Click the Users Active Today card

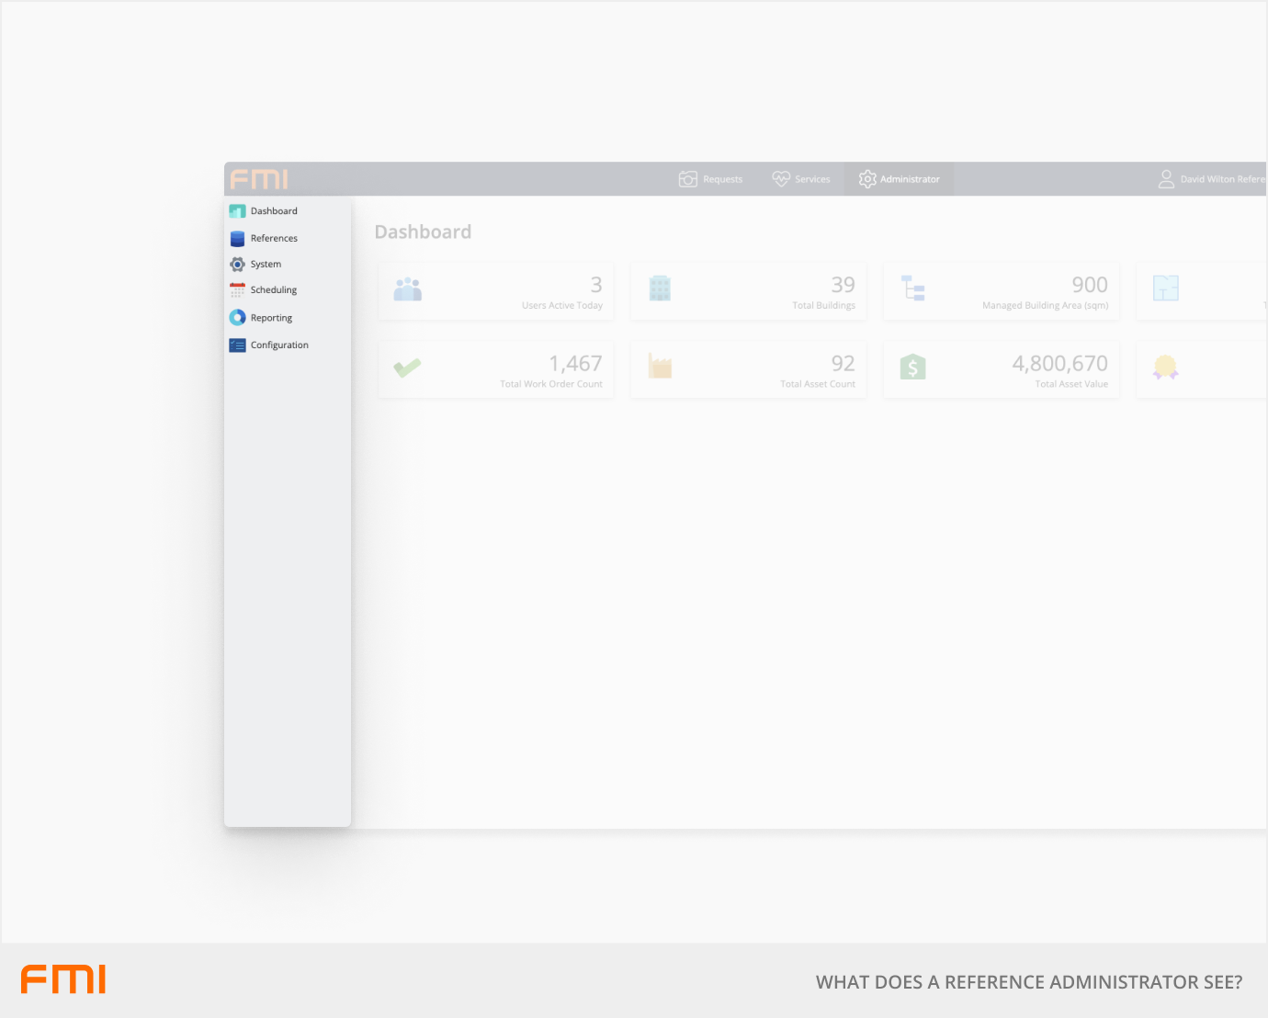[x=496, y=291]
